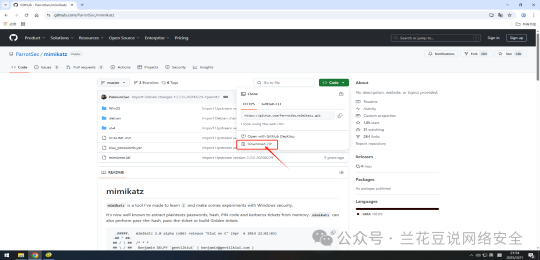Open Chrome from the Windows taskbar
The height and width of the screenshot is (260, 540).
pos(34,255)
